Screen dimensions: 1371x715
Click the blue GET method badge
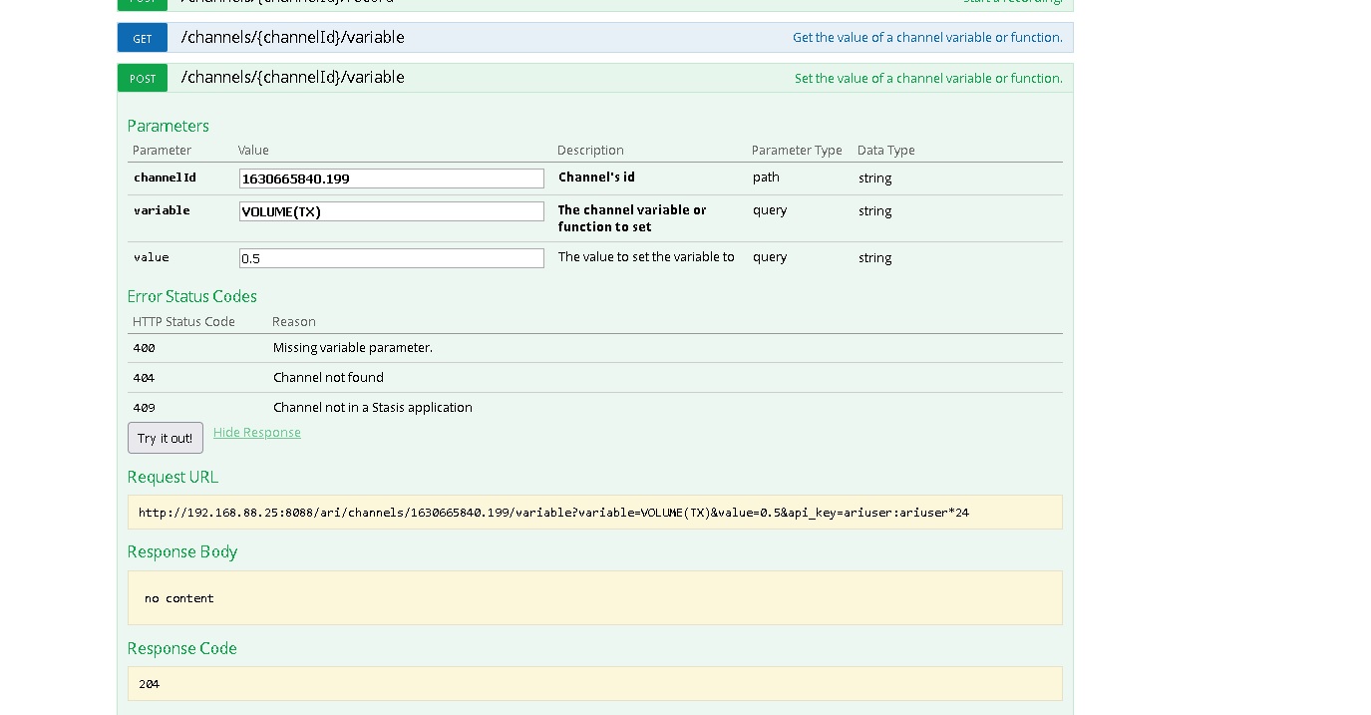[143, 38]
